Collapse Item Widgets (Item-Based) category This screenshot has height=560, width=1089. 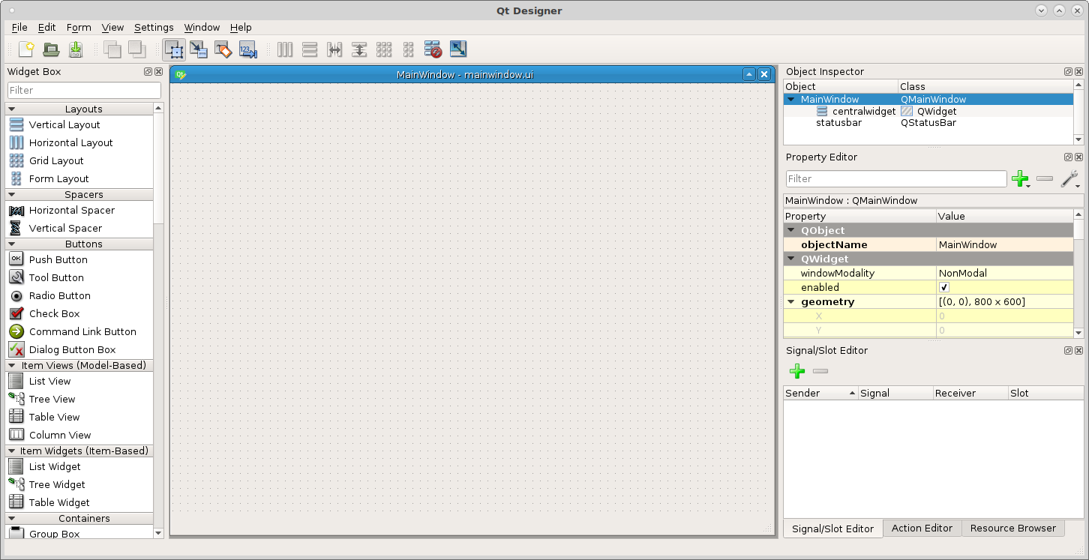tap(12, 451)
